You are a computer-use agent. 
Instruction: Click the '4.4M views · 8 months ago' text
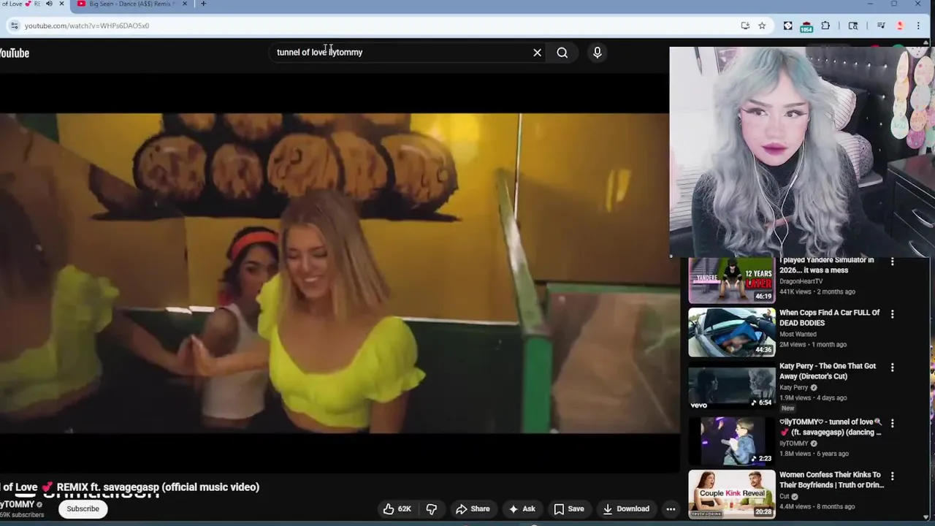point(817,507)
